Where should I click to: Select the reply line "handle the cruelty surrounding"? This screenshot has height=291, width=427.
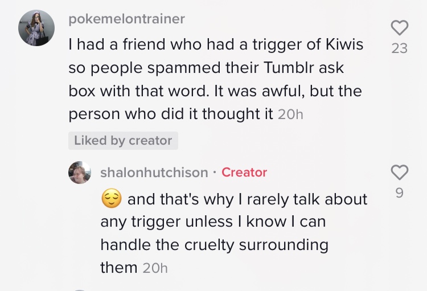(214, 245)
